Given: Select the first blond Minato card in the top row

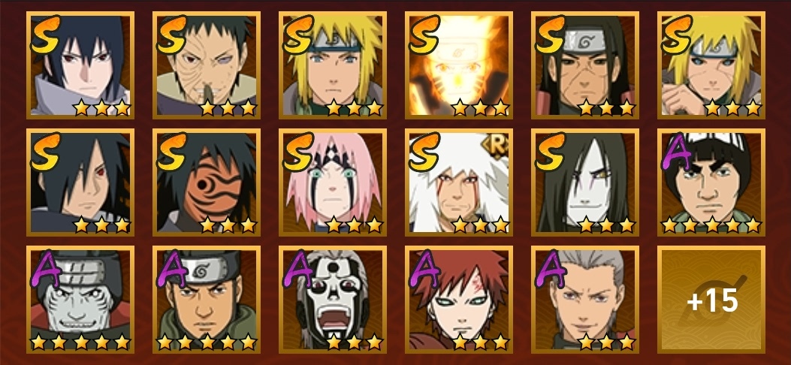Looking at the screenshot, I should (333, 65).
